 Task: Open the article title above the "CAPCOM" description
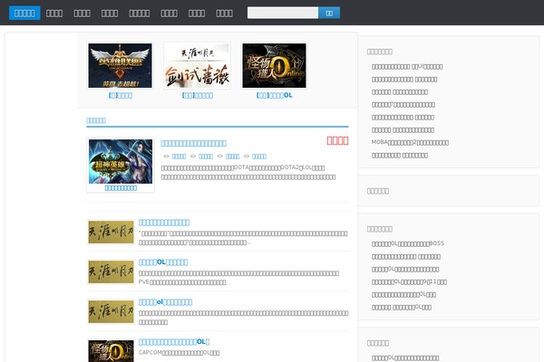point(174,342)
